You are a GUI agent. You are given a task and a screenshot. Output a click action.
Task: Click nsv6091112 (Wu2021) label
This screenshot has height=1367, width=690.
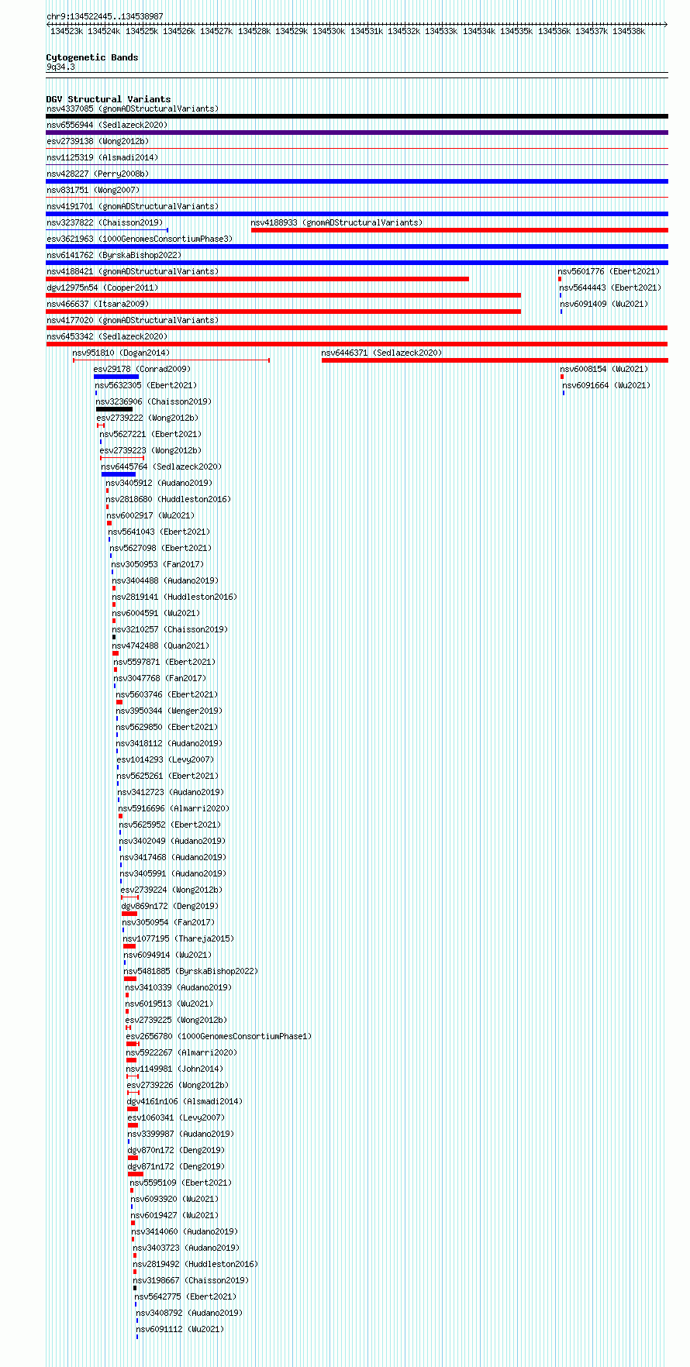(181, 1330)
